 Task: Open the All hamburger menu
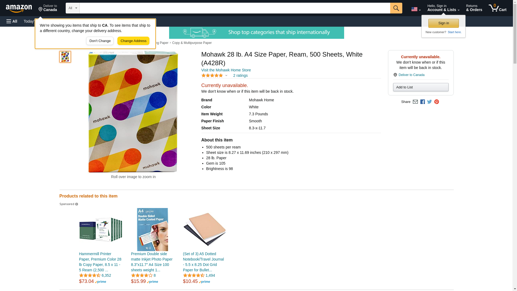point(12,21)
